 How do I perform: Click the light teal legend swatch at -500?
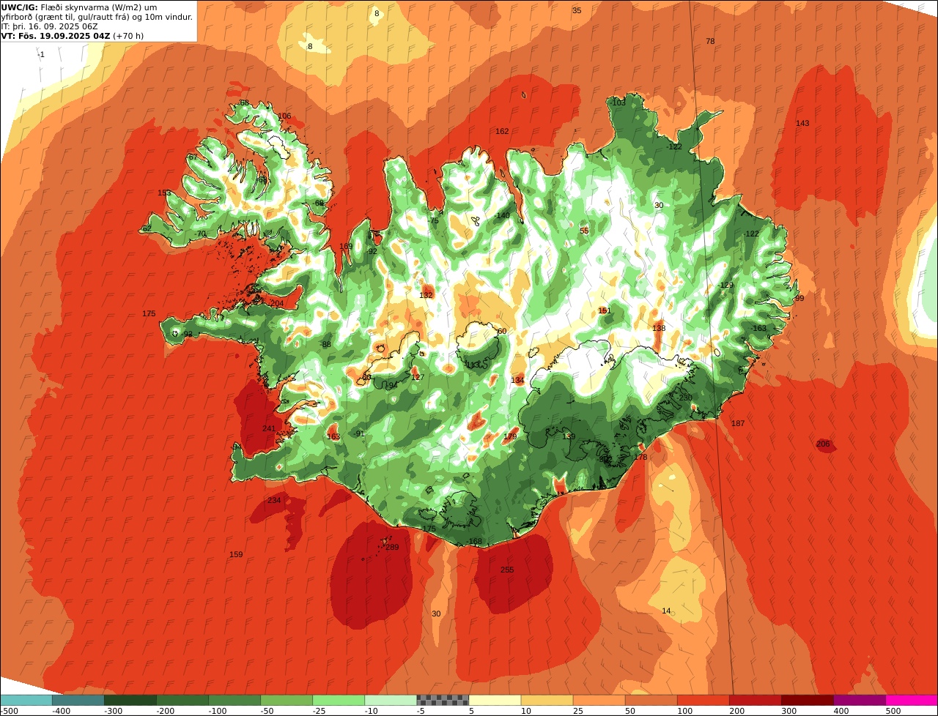[x=26, y=700]
